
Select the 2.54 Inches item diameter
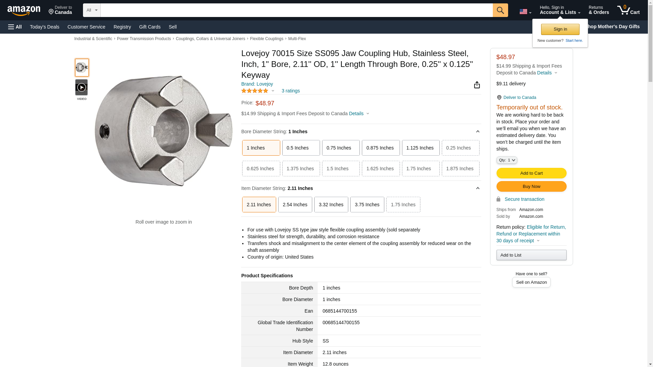click(x=295, y=205)
